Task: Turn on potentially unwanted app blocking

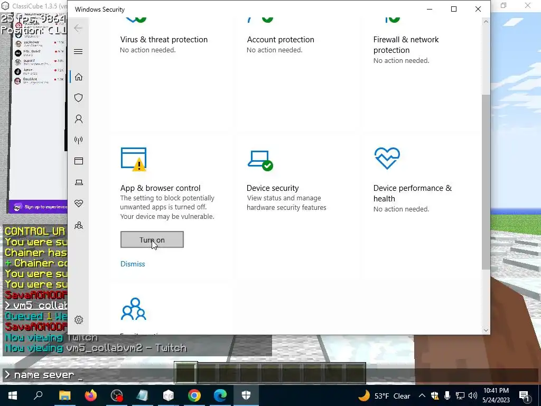Action: pyautogui.click(x=152, y=239)
